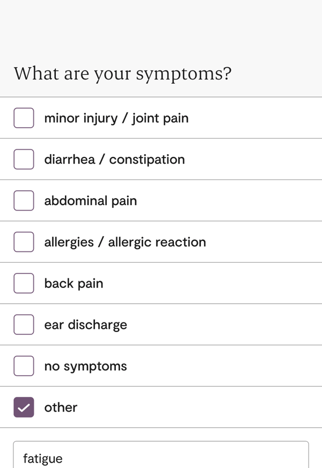This screenshot has width=322, height=468.
Task: Click the 'ear discharge' label text
Action: 86,325
